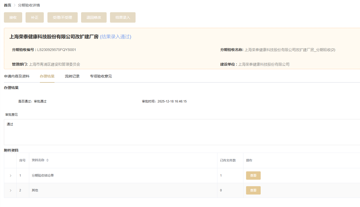This screenshot has width=360, height=207.
Task: Click the 受理/不受理 button
Action: point(62,17)
